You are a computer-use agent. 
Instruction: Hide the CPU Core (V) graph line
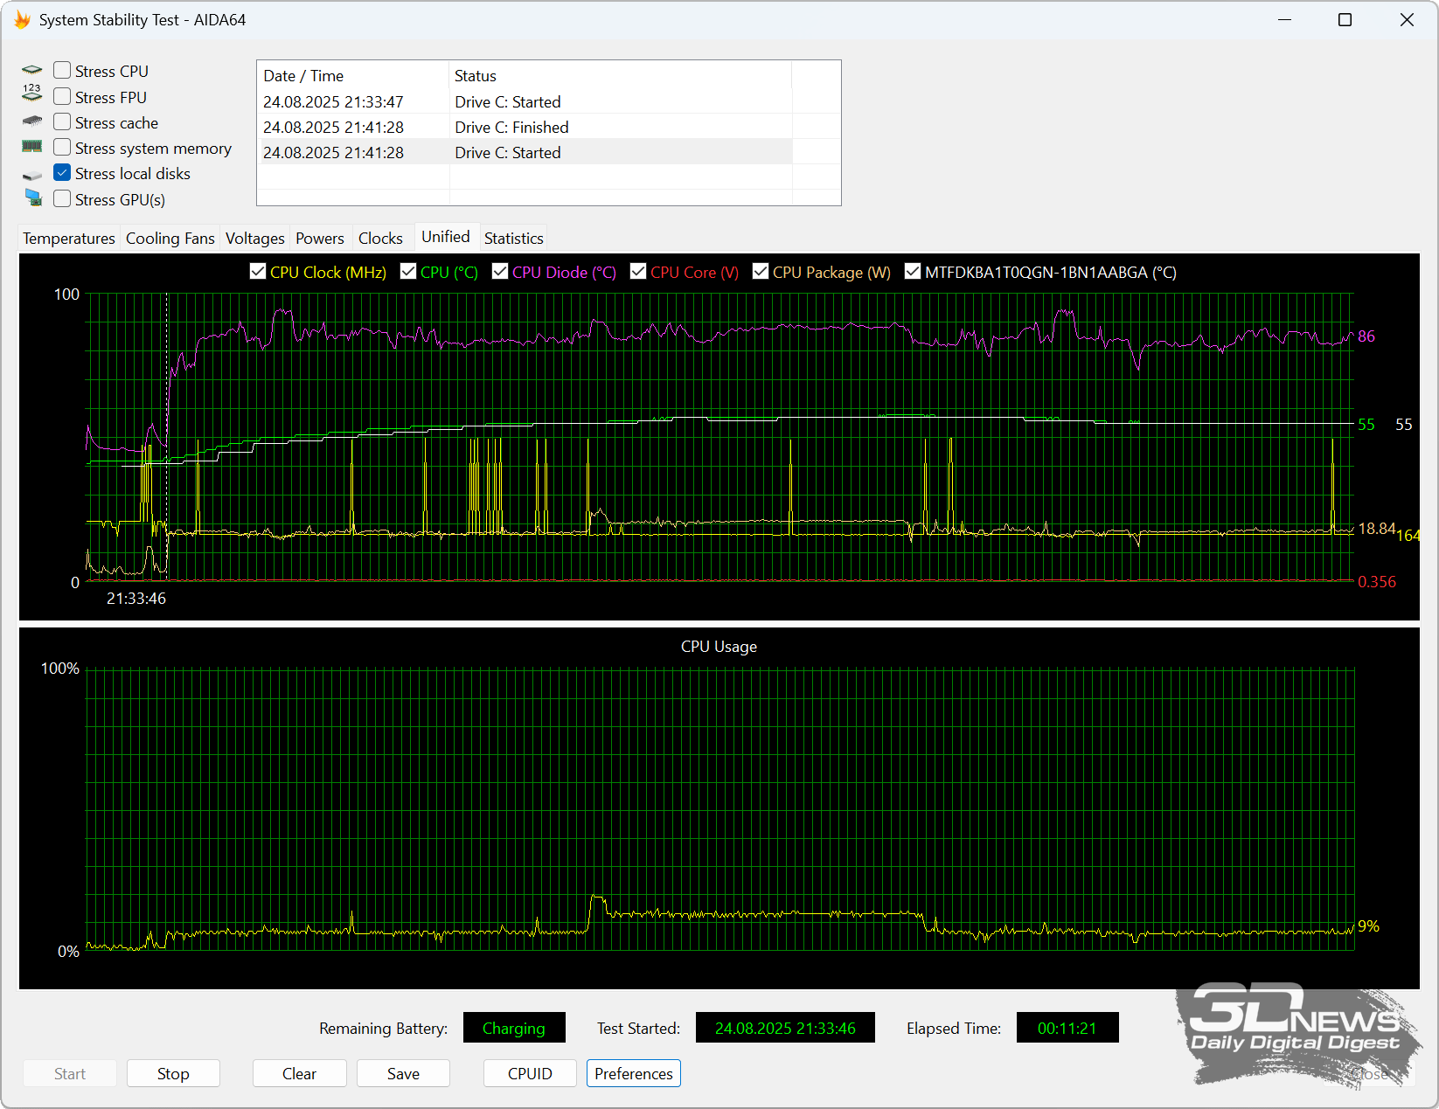(638, 271)
